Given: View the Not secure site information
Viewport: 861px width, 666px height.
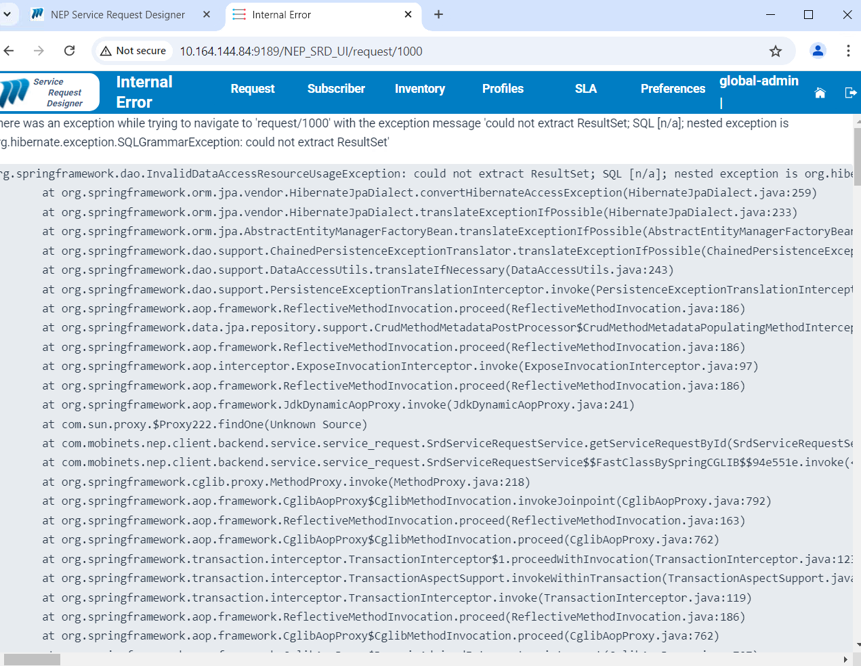Looking at the screenshot, I should (133, 51).
